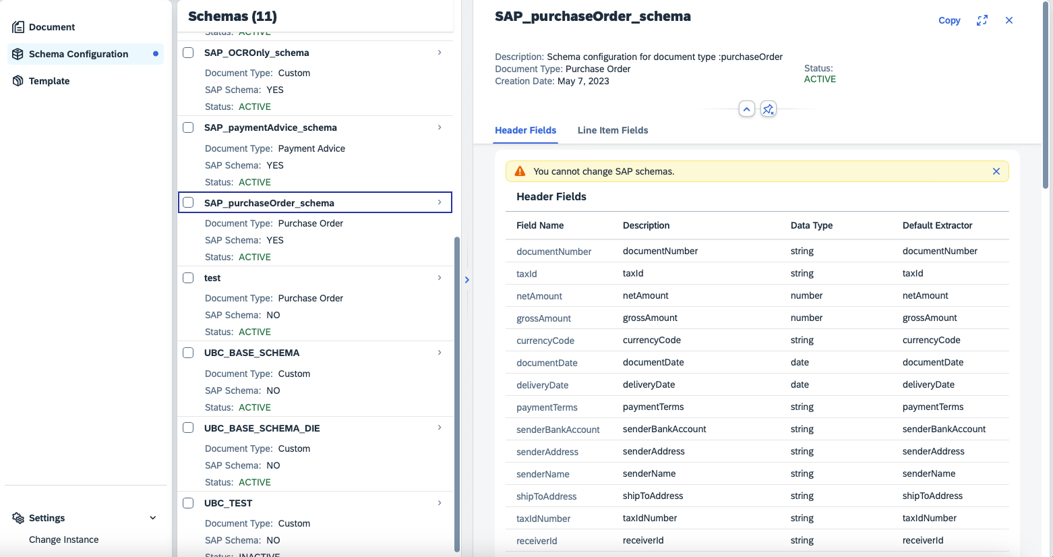The image size is (1053, 557).
Task: Click the Default Extractor column header
Action: pyautogui.click(x=938, y=225)
